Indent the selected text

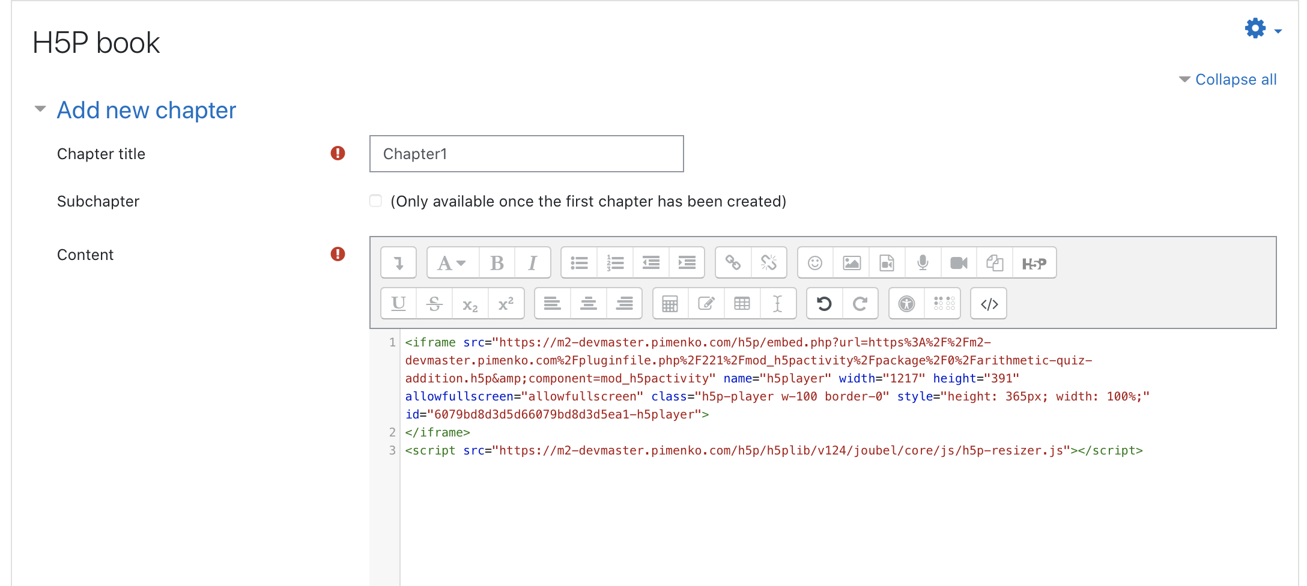[x=687, y=263]
